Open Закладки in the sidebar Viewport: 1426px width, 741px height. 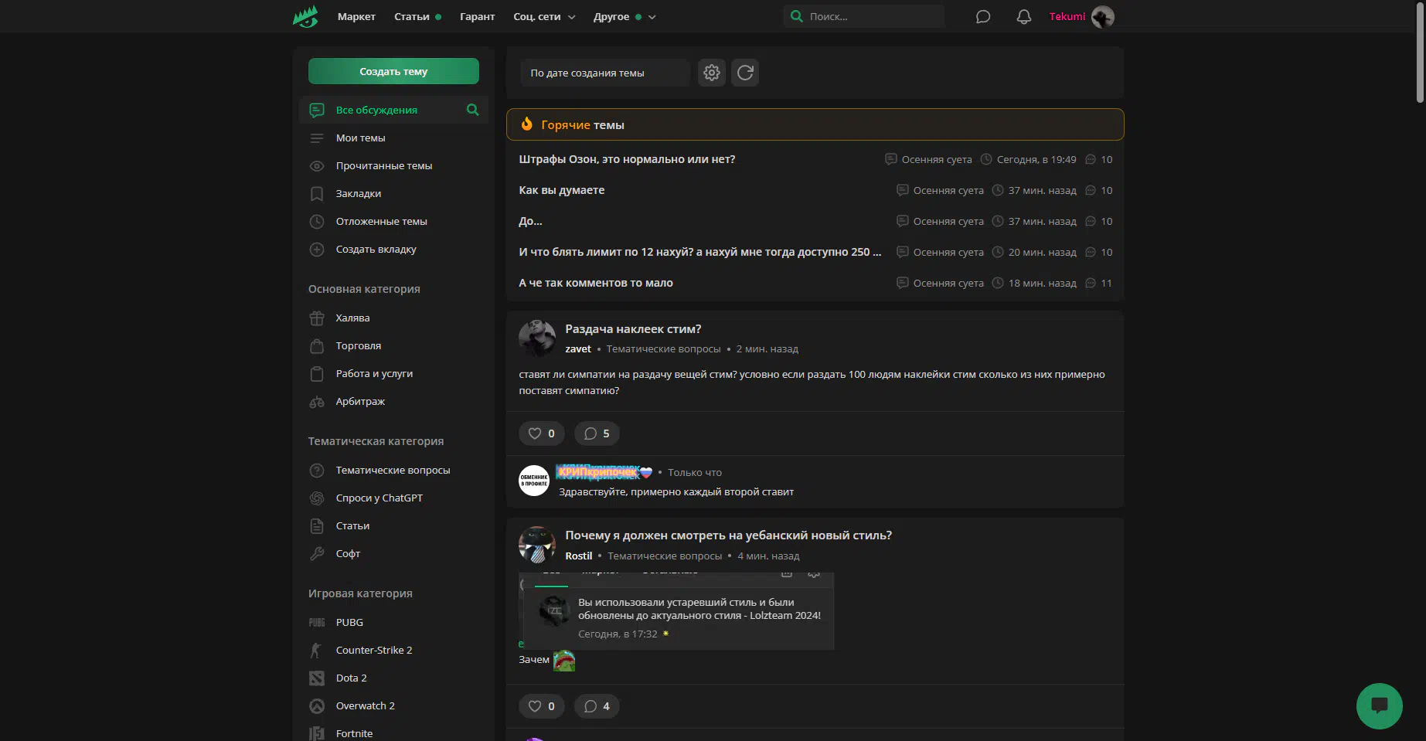click(358, 193)
